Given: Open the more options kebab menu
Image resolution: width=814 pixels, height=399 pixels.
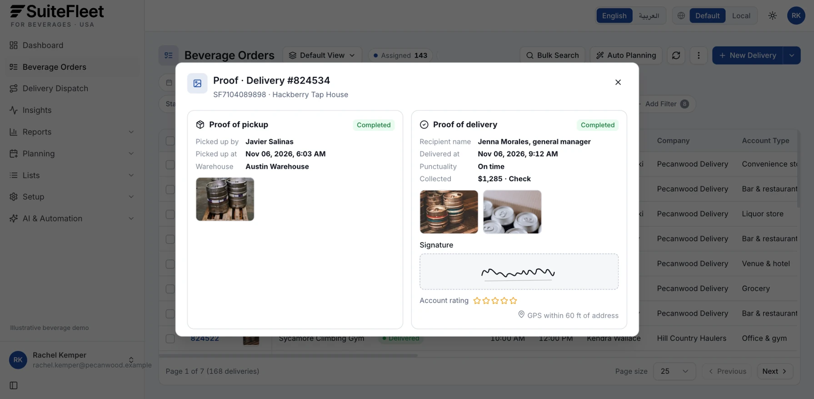Looking at the screenshot, I should 699,55.
